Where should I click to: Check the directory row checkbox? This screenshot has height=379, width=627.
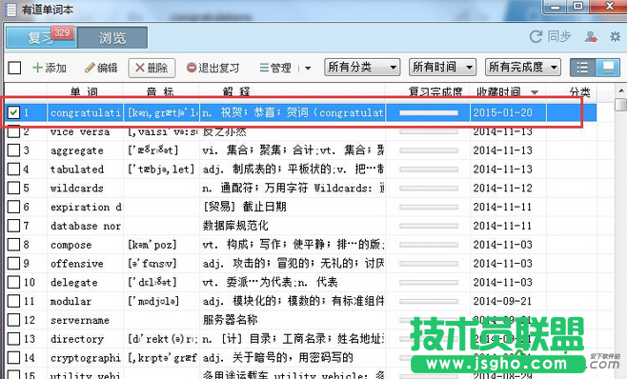coord(13,339)
